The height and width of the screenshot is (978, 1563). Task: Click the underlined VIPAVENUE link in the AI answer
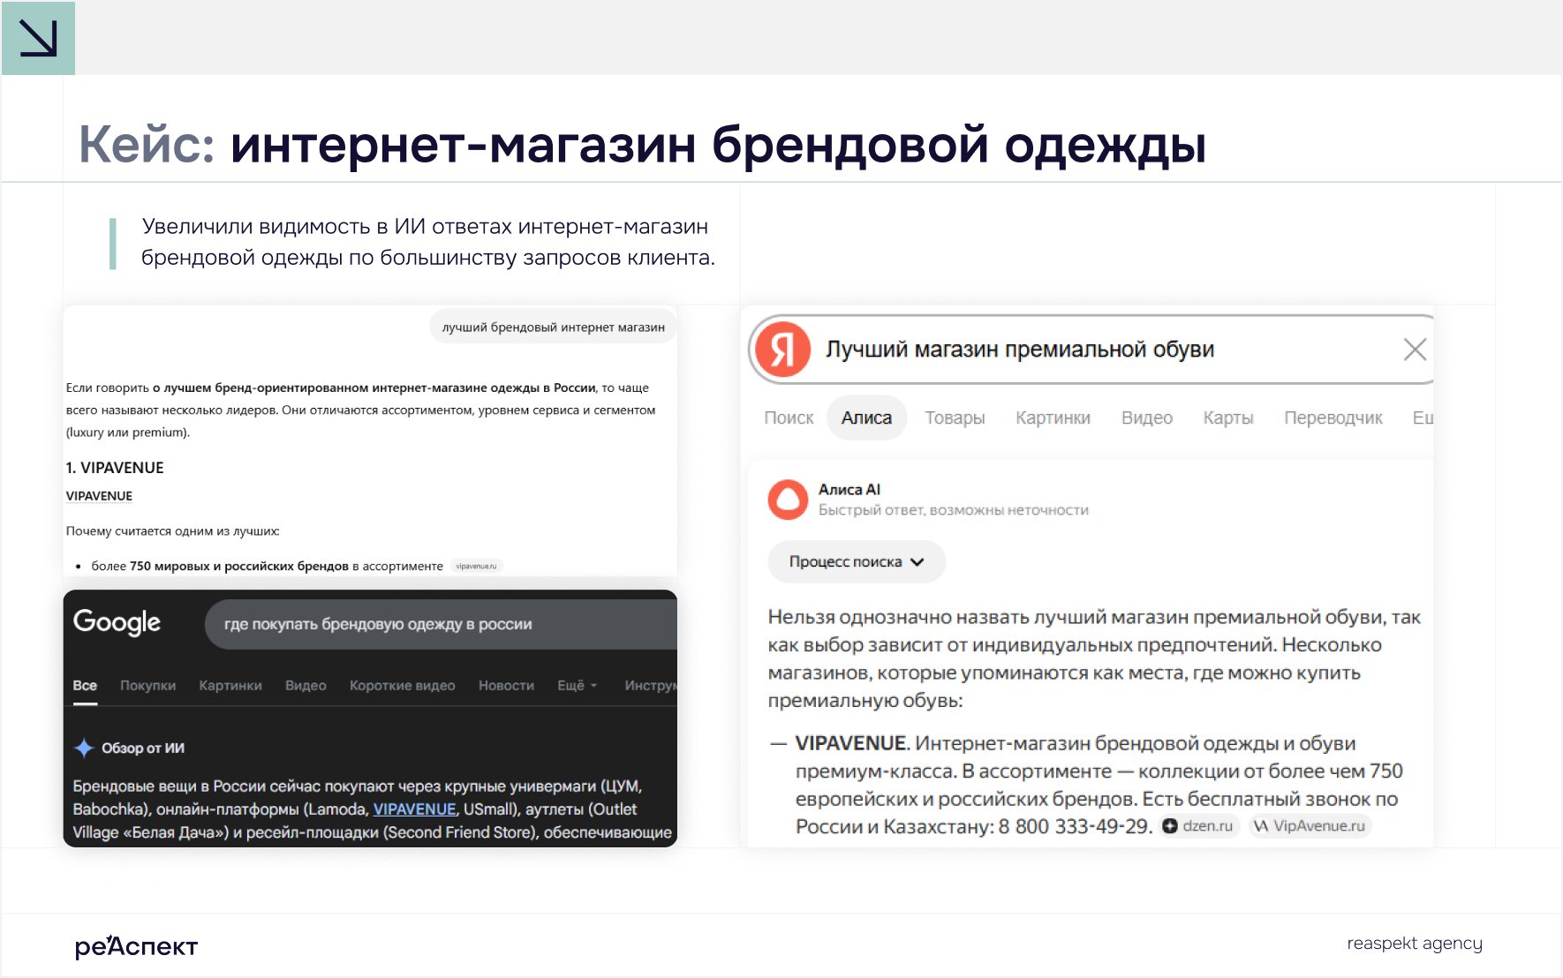(x=99, y=496)
